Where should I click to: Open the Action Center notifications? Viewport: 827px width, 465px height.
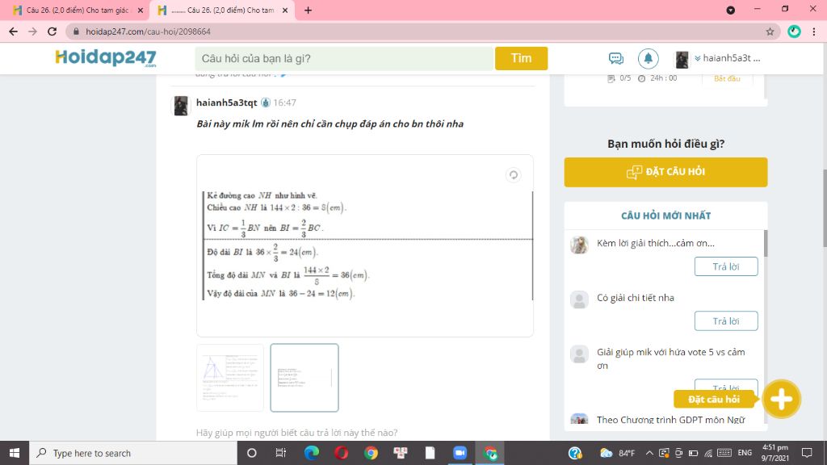click(807, 453)
